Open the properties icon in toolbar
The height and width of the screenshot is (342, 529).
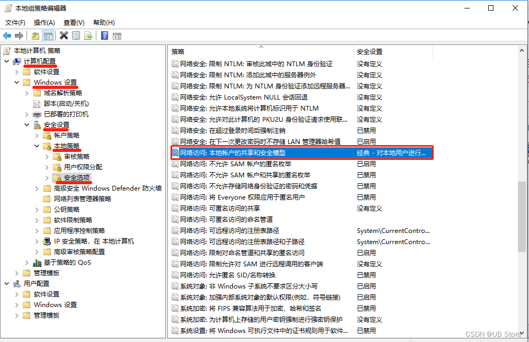(x=76, y=35)
